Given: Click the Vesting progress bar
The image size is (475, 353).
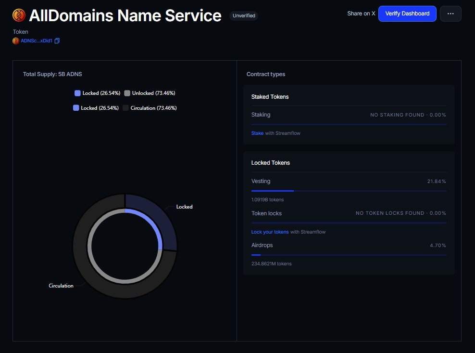Looking at the screenshot, I should click(349, 191).
